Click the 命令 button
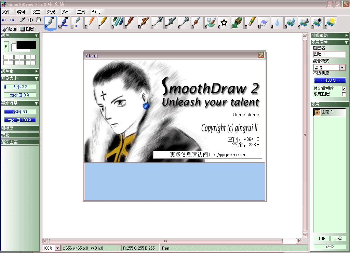 [x=330, y=247]
